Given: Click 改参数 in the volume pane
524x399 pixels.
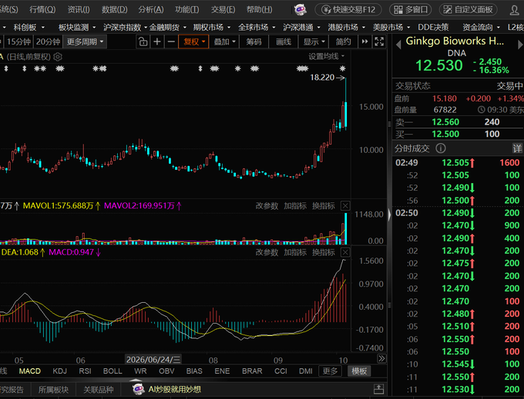Looking at the screenshot, I should (x=267, y=206).
